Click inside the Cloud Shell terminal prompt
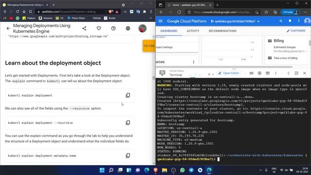Screen dimensions: 311x175 [218, 159]
